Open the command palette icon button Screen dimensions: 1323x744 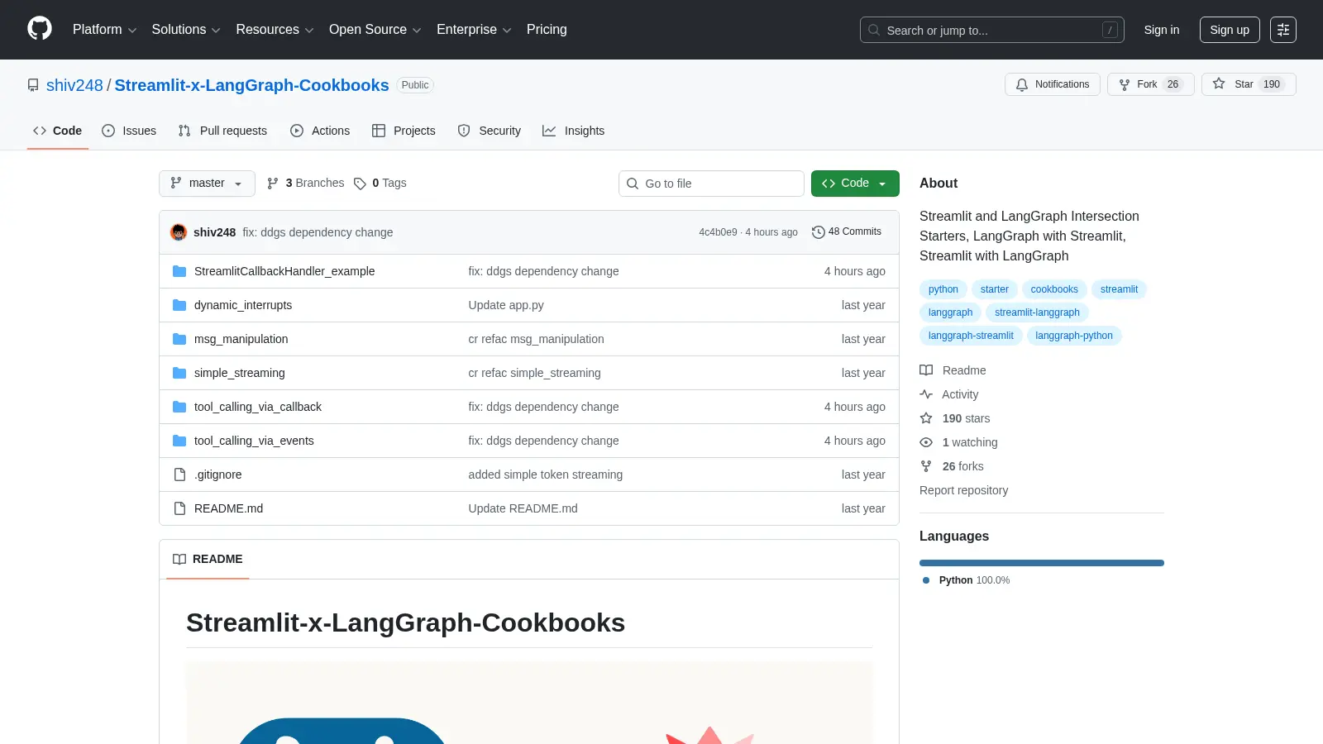pyautogui.click(x=1283, y=30)
